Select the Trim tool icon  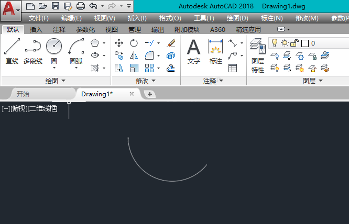149,43
